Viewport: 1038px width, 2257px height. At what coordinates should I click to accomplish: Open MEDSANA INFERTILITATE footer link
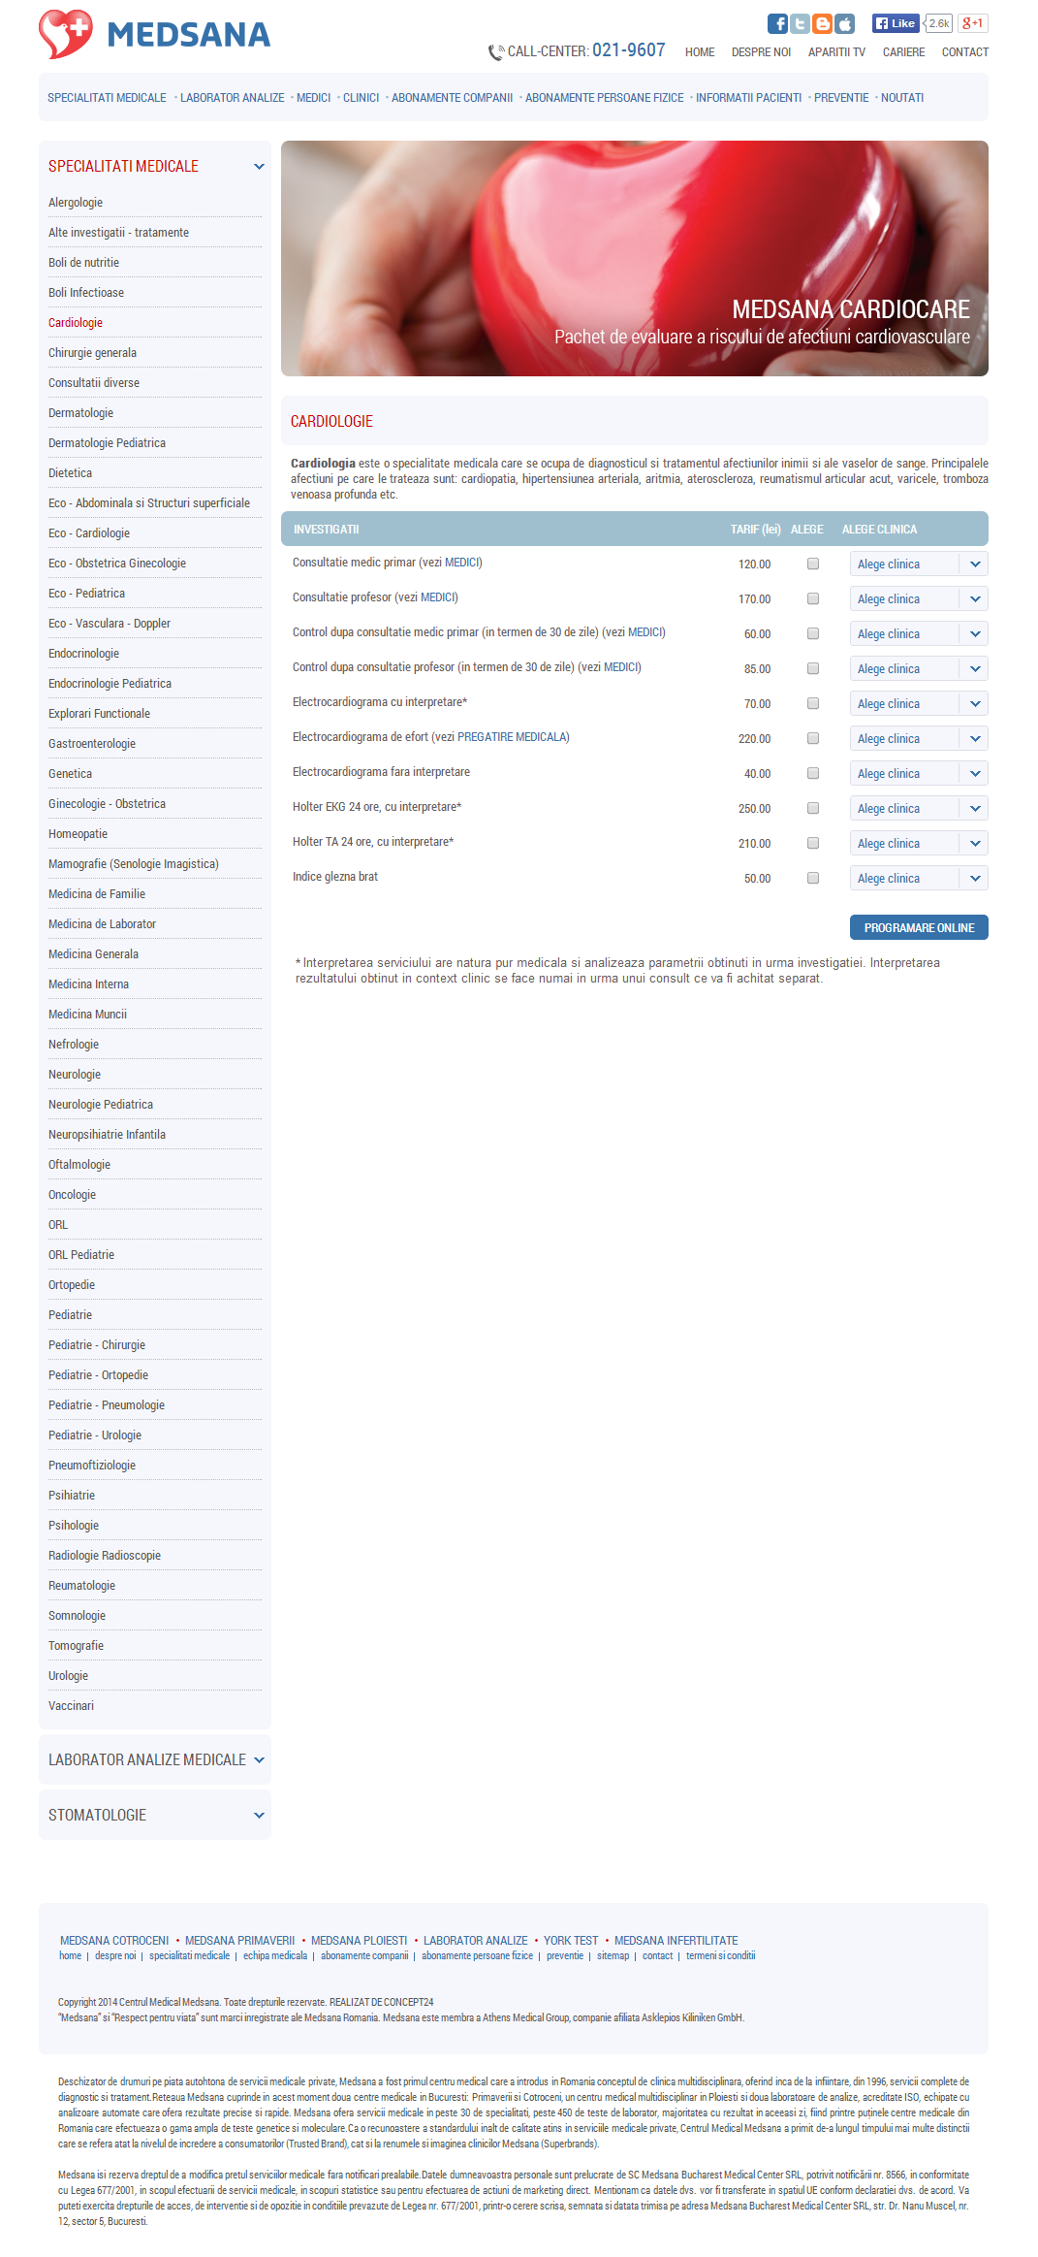click(676, 1941)
